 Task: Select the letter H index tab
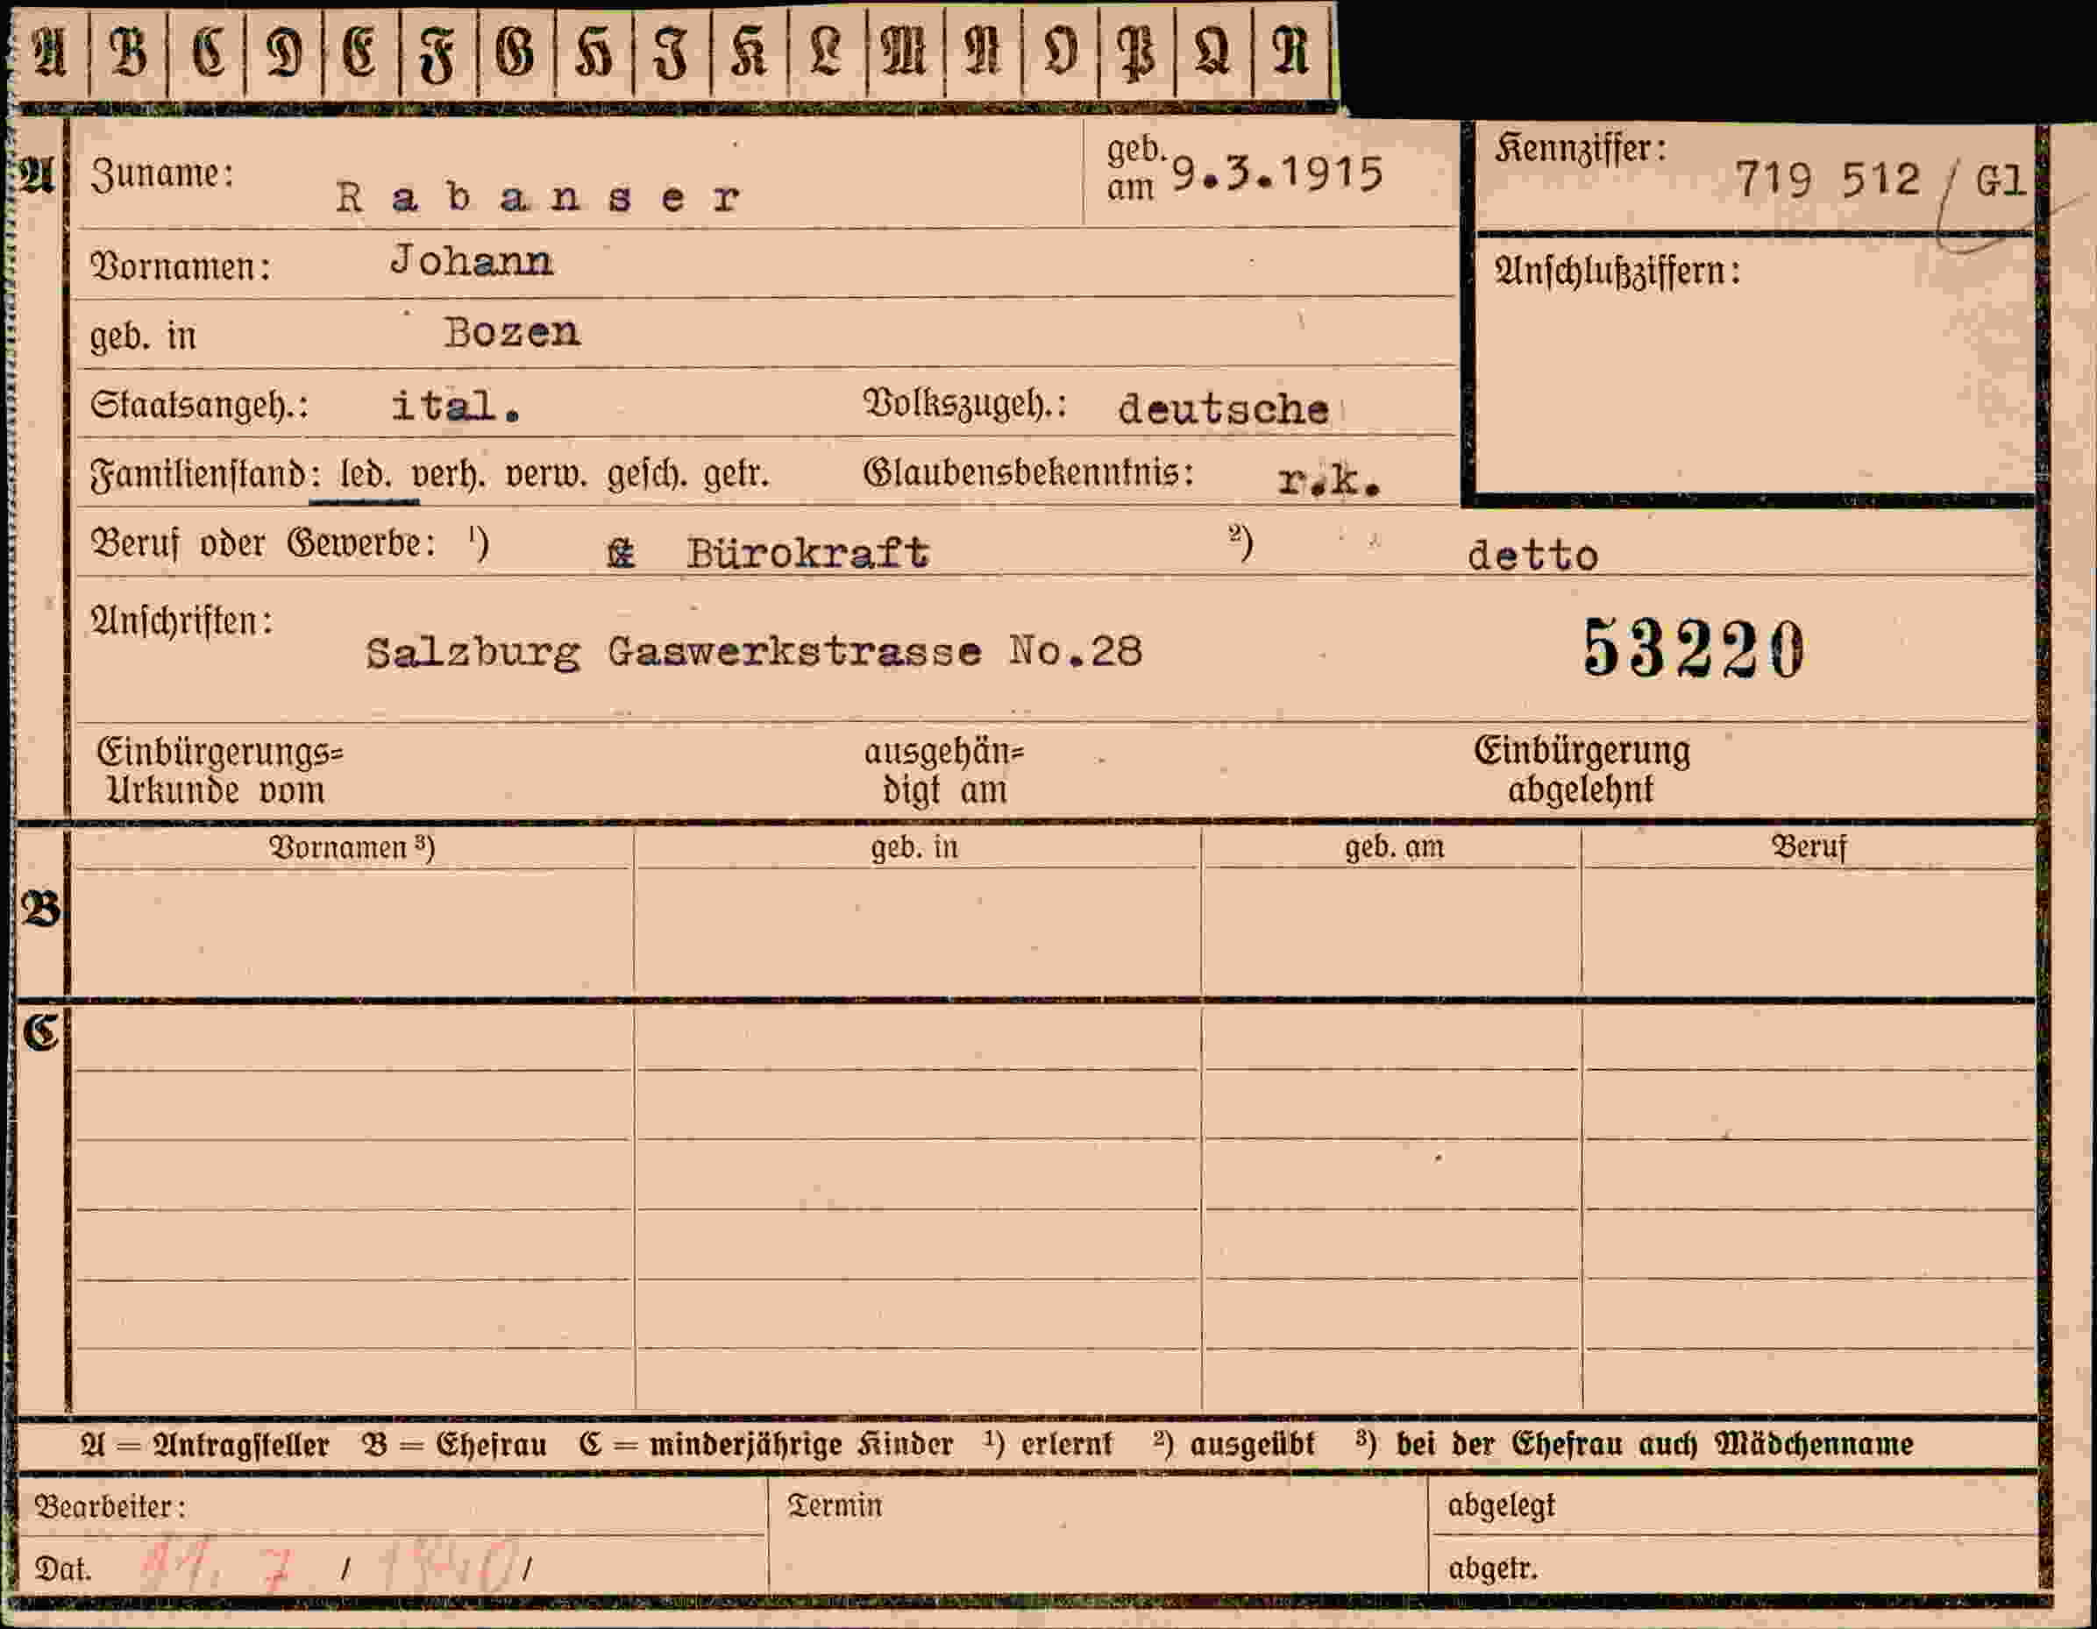594,53
